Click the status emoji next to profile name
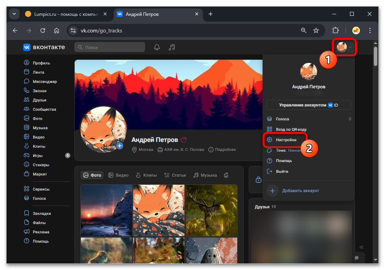The image size is (385, 270). tap(184, 140)
